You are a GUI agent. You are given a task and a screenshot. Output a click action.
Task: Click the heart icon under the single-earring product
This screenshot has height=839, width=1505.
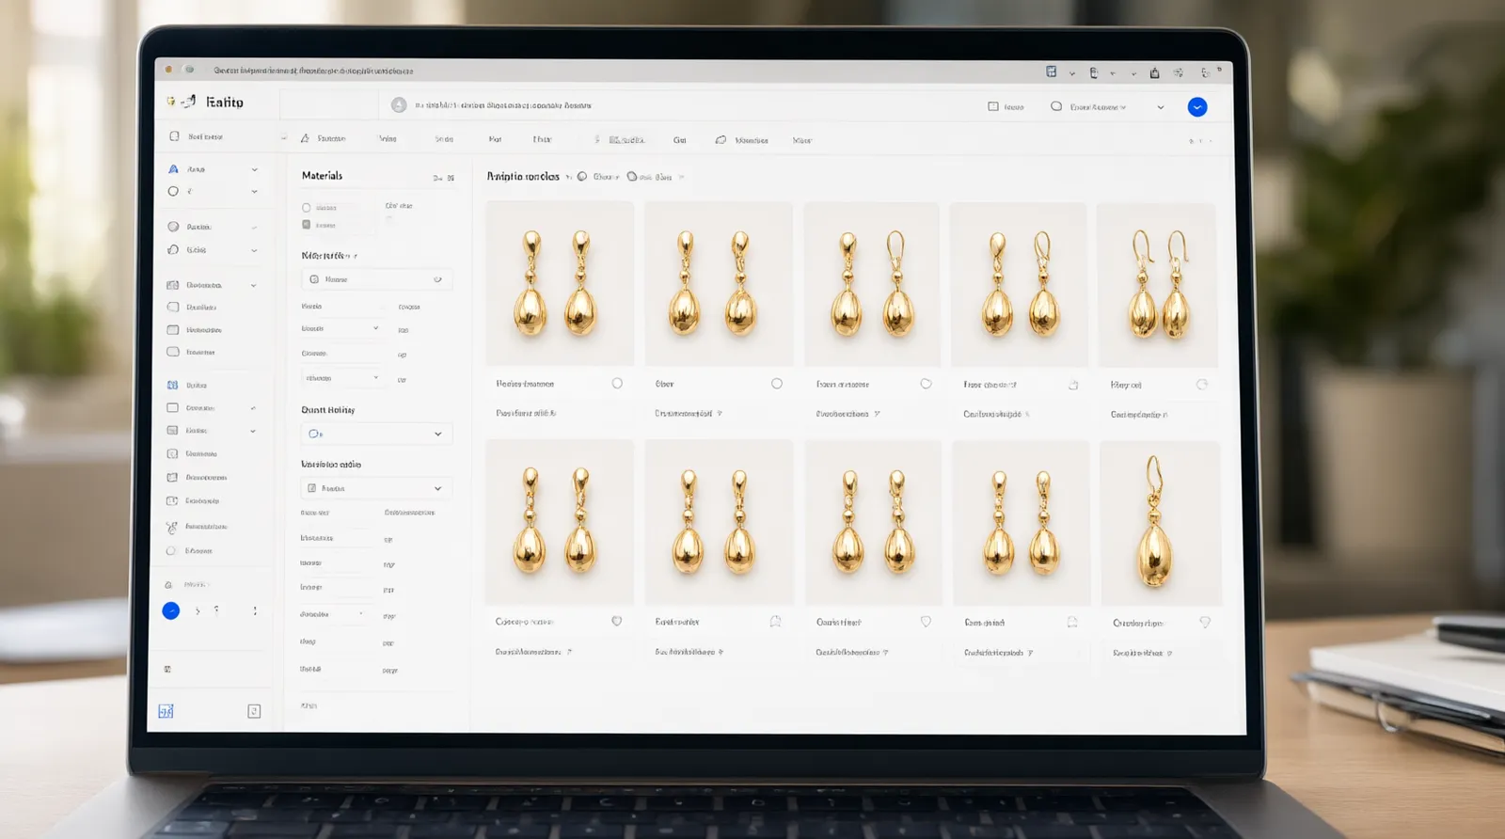coord(1205,623)
